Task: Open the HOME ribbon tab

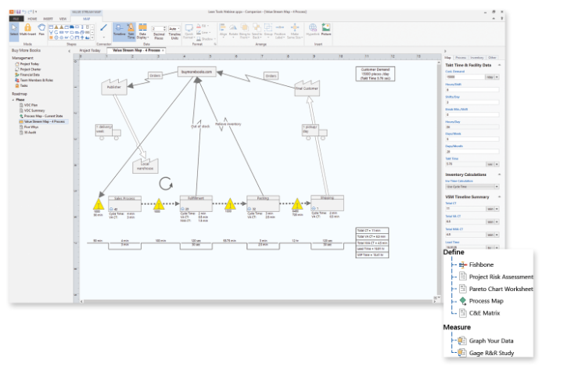Action: click(x=32, y=17)
